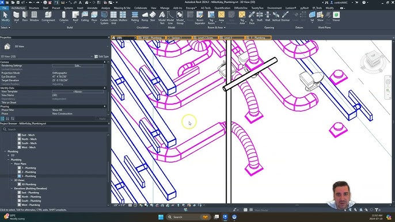This screenshot has height=222, width=395.
Task: Select the Ceiling tool
Action: [85, 17]
